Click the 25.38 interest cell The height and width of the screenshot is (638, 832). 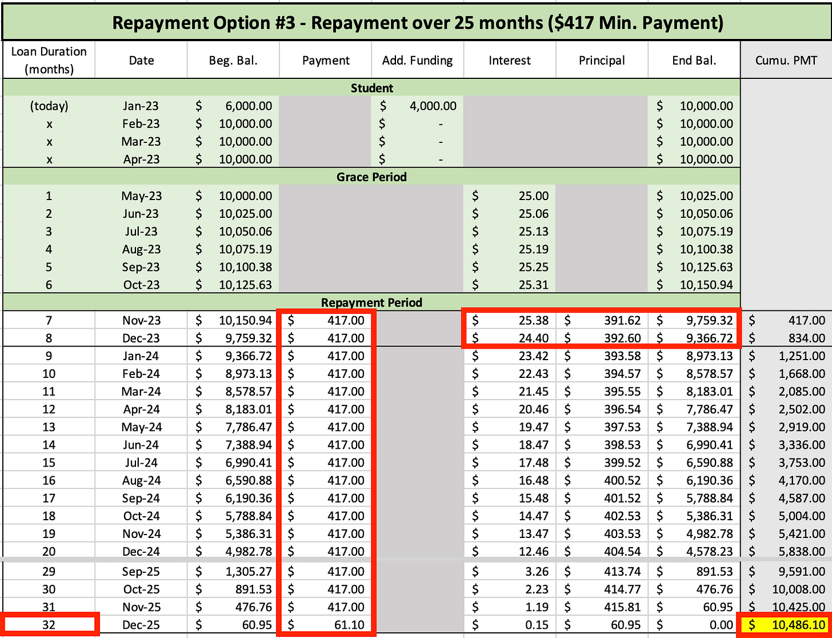510,320
